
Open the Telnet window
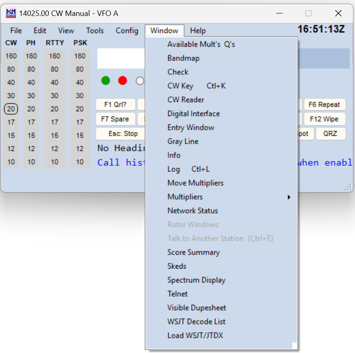click(x=177, y=294)
